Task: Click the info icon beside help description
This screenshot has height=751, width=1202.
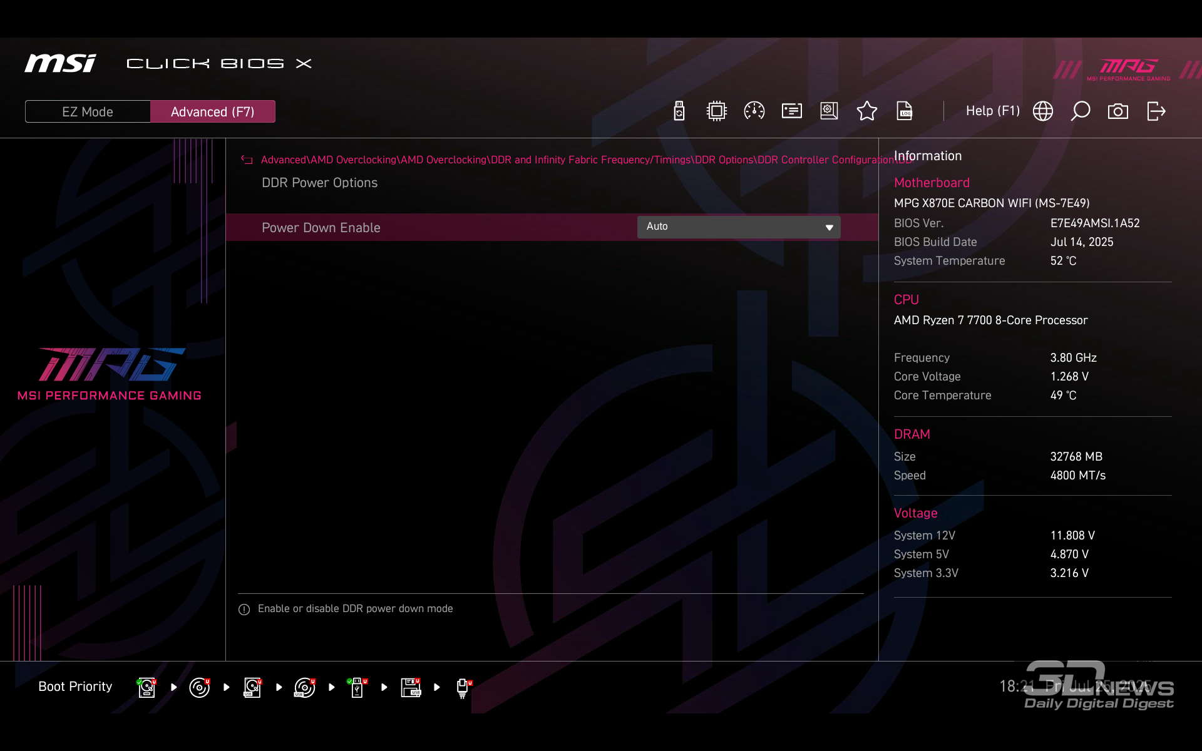Action: coord(244,610)
